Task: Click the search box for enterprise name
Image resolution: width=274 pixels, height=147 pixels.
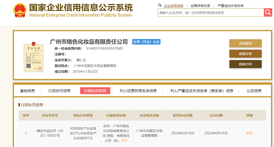Action: click(211, 13)
